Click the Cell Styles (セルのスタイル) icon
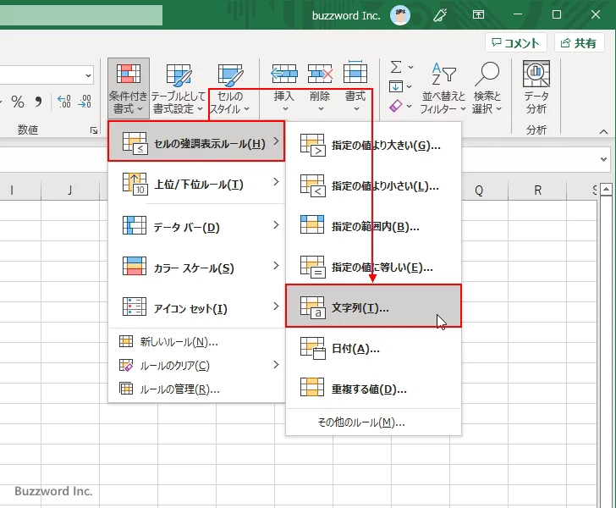This screenshot has width=616, height=508. [x=230, y=75]
